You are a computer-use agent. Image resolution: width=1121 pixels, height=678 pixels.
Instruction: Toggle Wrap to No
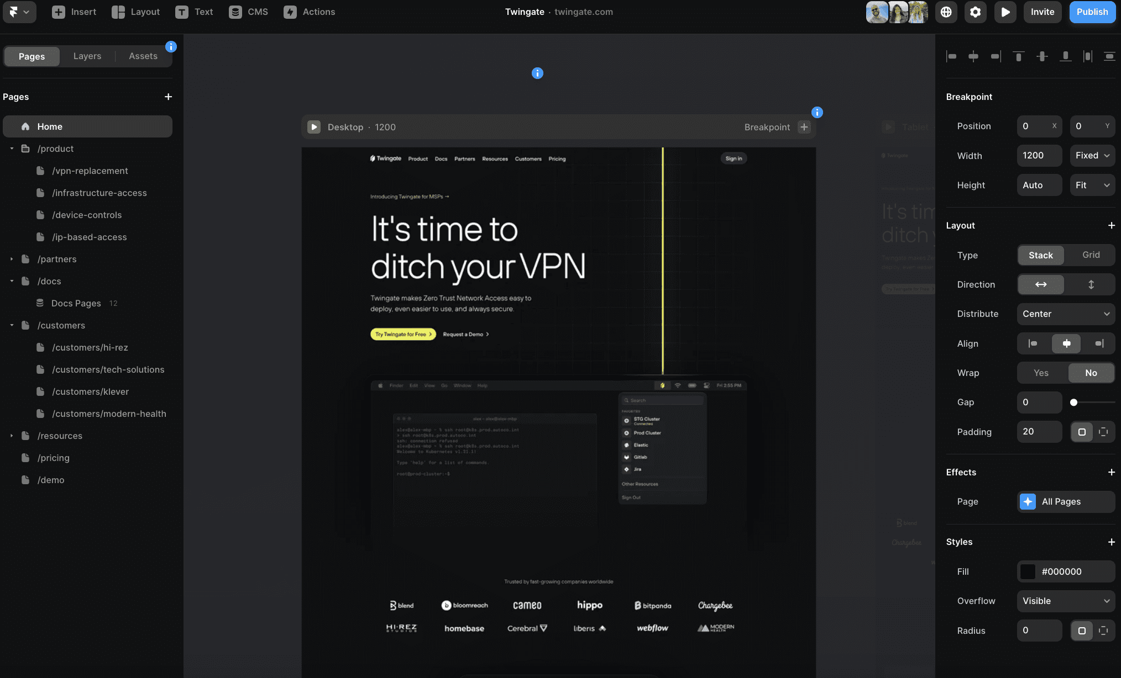pos(1091,373)
